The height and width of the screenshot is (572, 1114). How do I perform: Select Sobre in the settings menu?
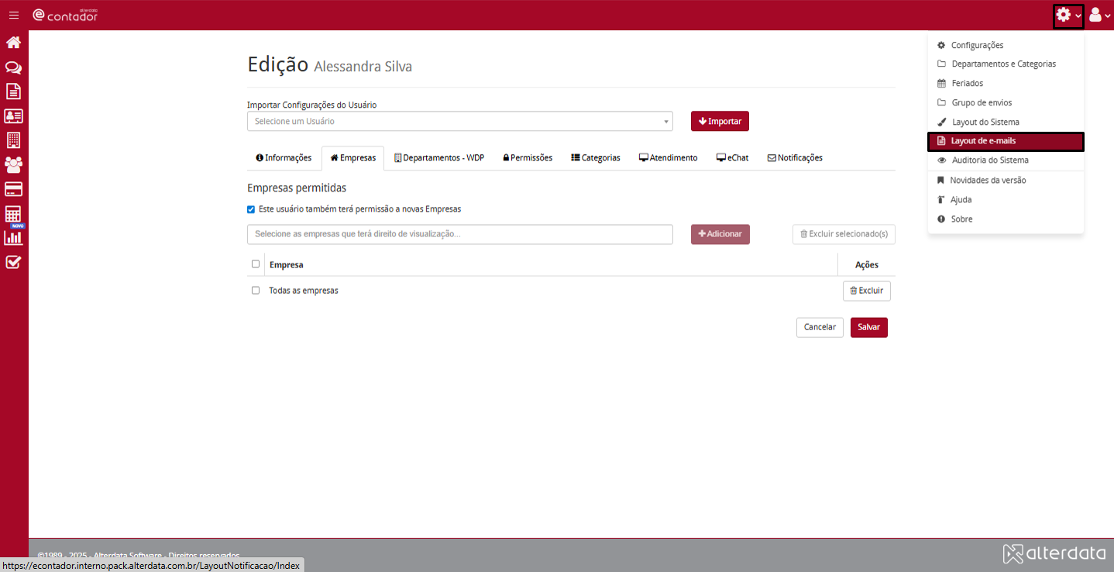tap(1006, 219)
